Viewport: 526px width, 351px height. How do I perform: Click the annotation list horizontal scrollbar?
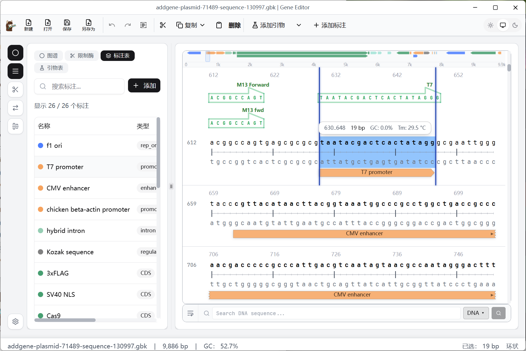click(65, 320)
